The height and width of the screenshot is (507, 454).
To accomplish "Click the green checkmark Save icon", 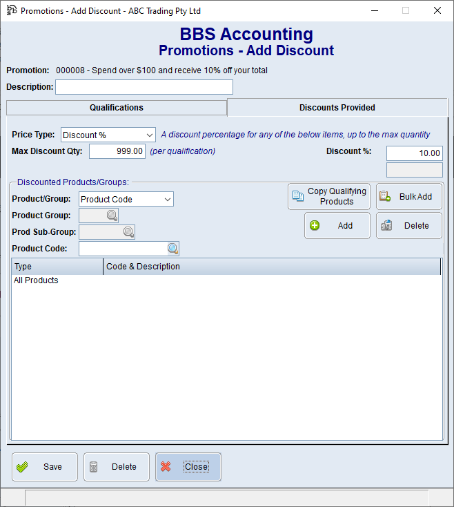I will (22, 467).
